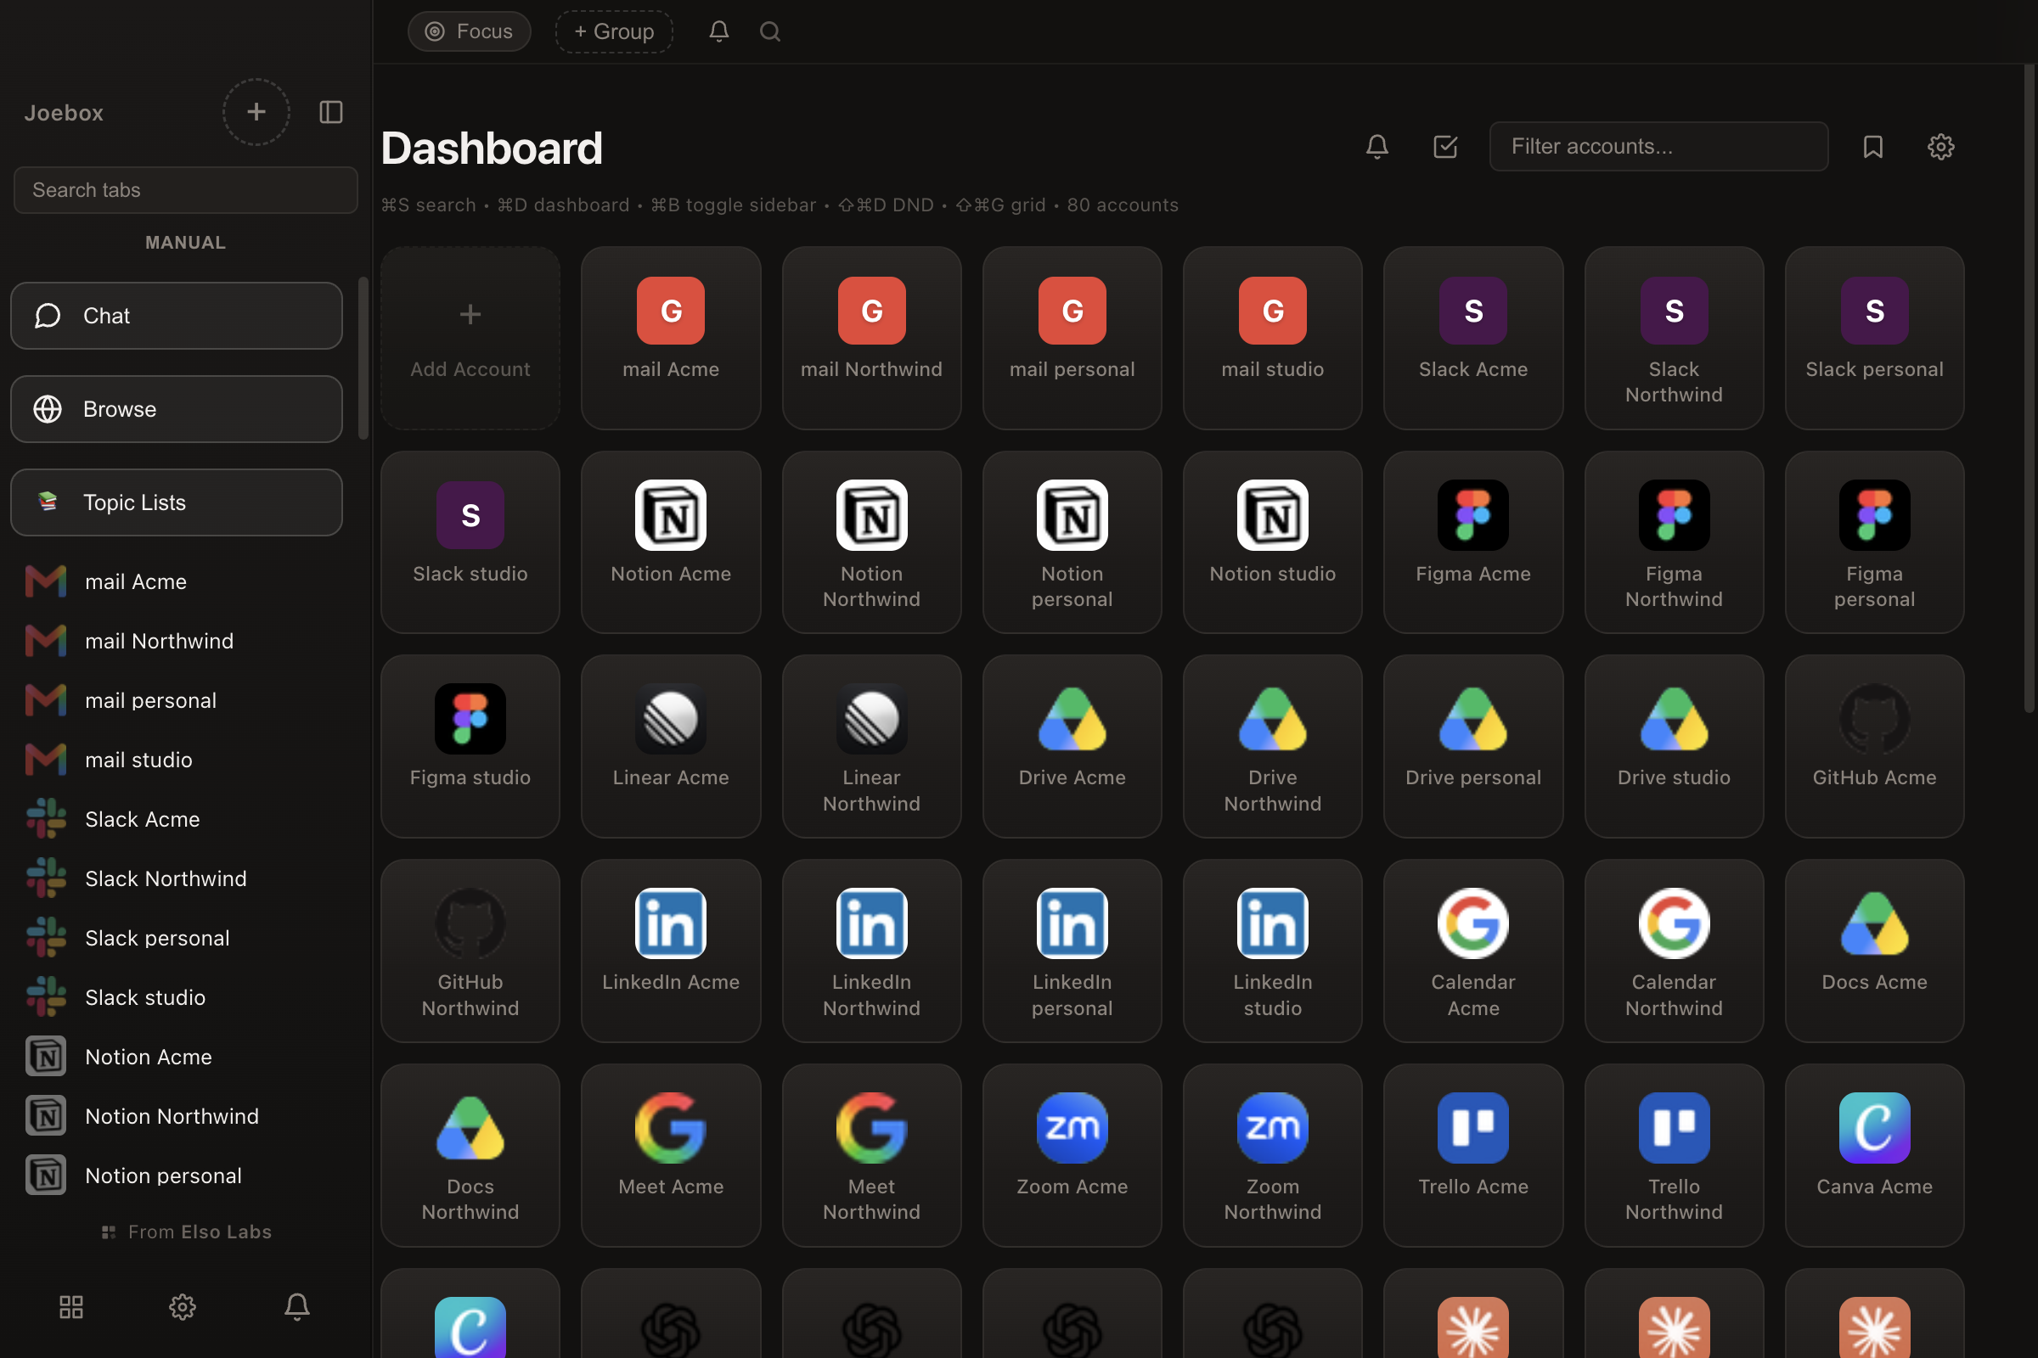Click the bookmark icon in Dashboard header

(1872, 146)
